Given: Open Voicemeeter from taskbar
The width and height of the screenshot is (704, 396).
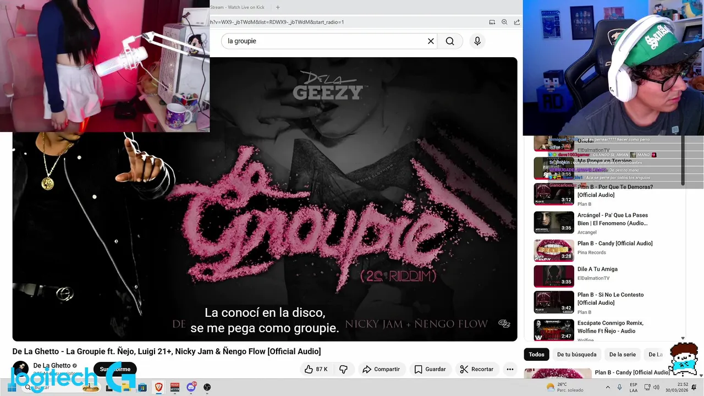Looking at the screenshot, I should (175, 387).
